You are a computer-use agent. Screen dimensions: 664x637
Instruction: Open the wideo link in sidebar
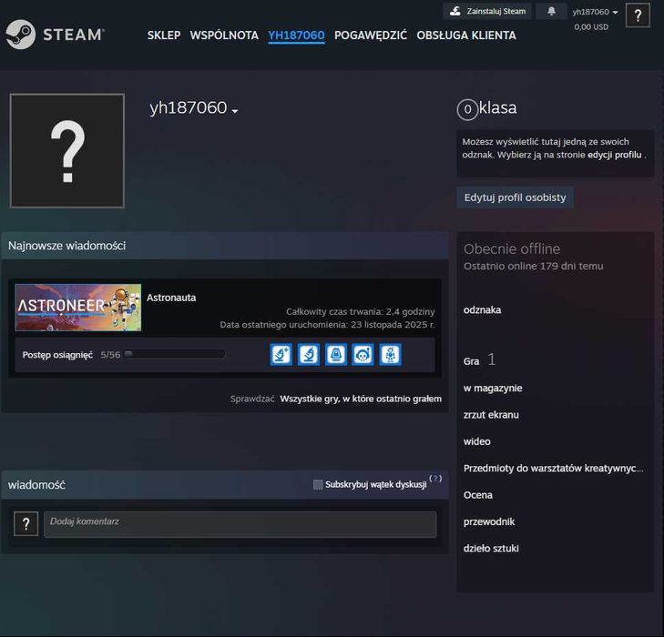477,441
